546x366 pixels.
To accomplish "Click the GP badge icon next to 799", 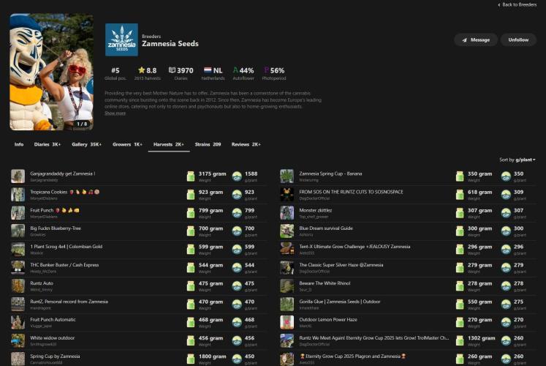I will click(x=237, y=213).
